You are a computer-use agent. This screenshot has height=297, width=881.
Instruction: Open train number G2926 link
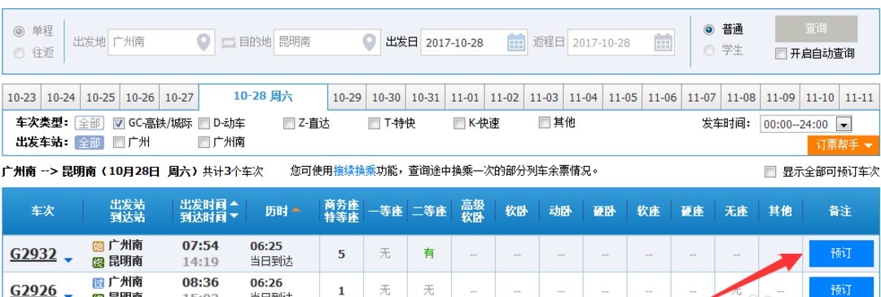tap(33, 290)
